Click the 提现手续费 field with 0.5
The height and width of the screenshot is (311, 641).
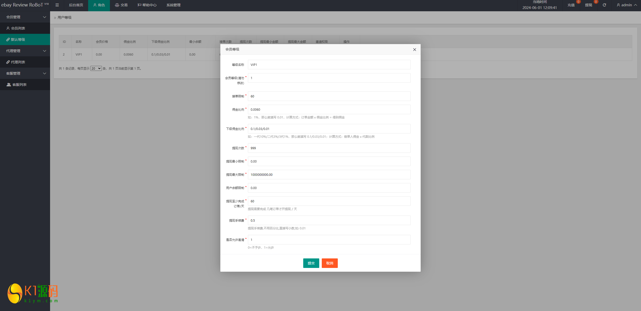point(329,220)
